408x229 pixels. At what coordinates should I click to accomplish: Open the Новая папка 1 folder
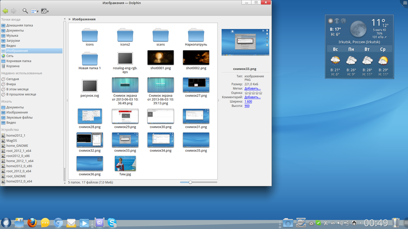pyautogui.click(x=90, y=60)
